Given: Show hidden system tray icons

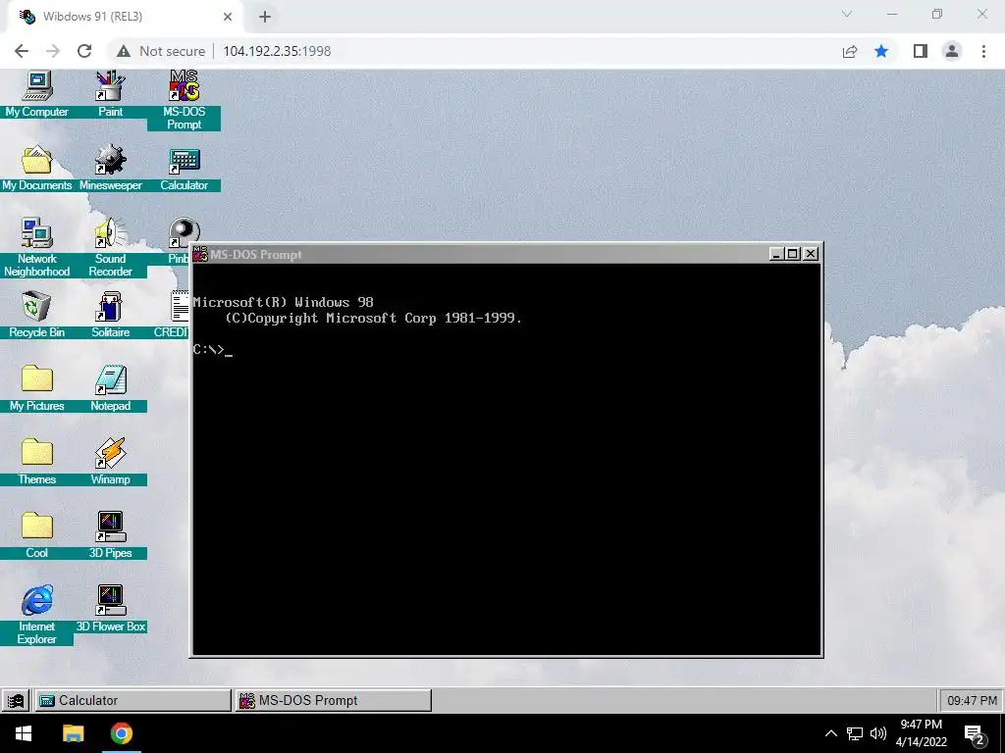Looking at the screenshot, I should 830,733.
